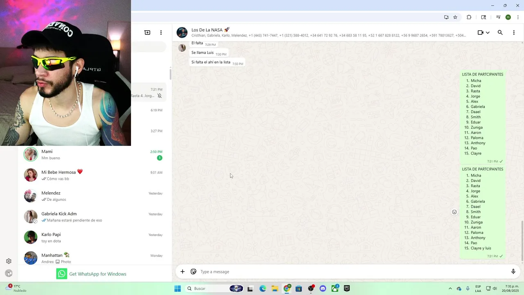
Task: Open Discord from the taskbar
Action: 323,288
